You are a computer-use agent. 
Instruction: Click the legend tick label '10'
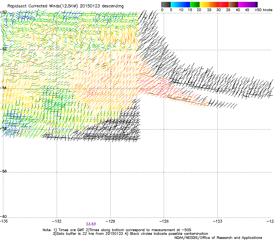tap(181, 10)
